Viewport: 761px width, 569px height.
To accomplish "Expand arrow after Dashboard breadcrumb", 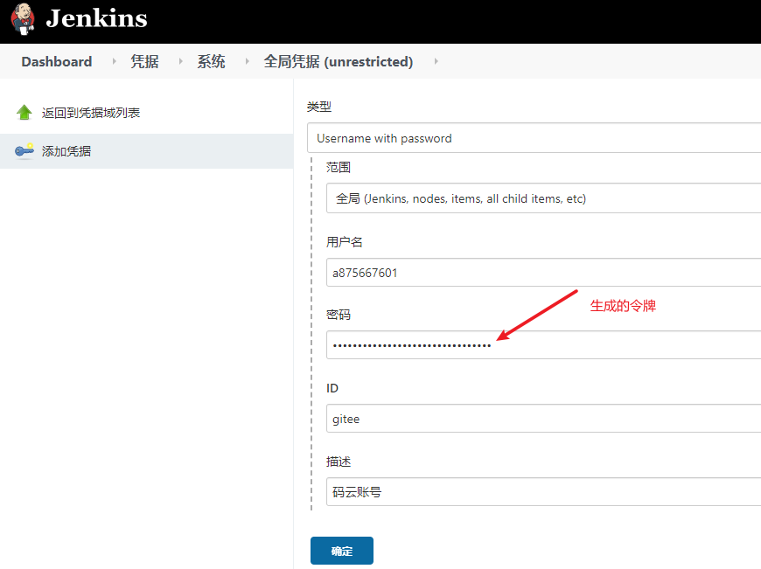I will tap(114, 61).
